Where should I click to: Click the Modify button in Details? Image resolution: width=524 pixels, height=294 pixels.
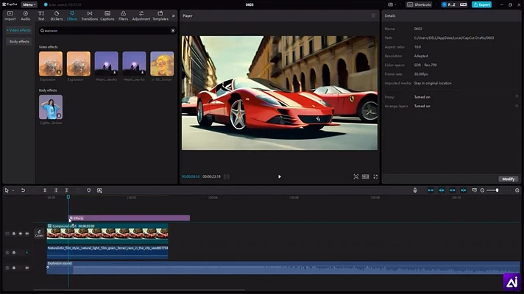(x=509, y=179)
